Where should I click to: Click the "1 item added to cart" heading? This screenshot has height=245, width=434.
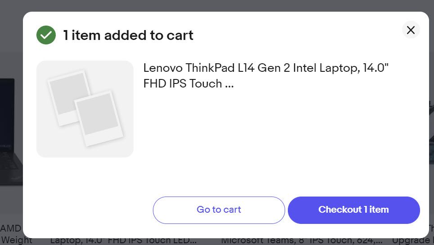tap(128, 35)
